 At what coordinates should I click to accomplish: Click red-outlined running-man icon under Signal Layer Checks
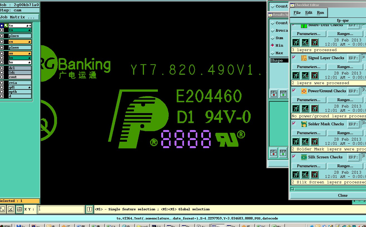315,76
